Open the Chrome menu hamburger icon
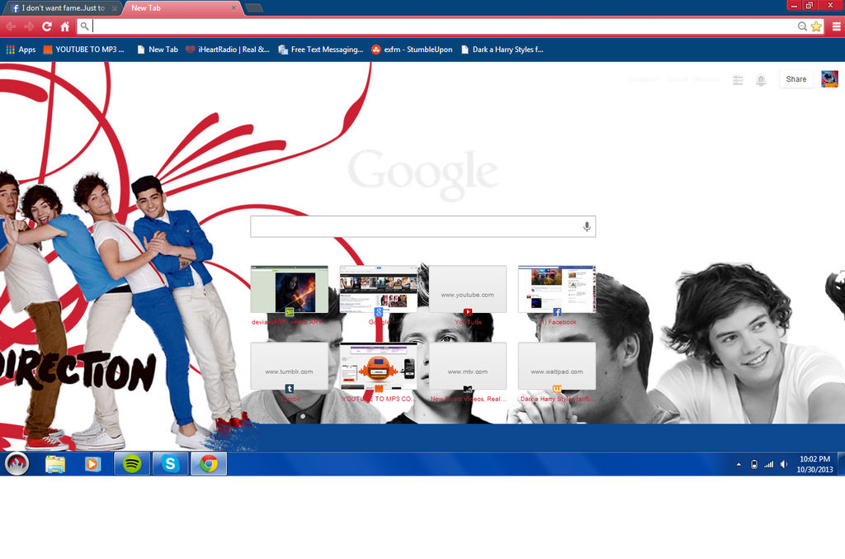 [x=836, y=26]
